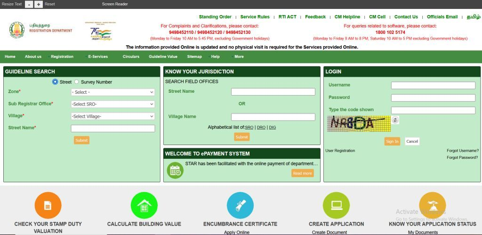Click the Tamil Nadu government emblem logo
The image size is (482, 235).
(17, 30)
